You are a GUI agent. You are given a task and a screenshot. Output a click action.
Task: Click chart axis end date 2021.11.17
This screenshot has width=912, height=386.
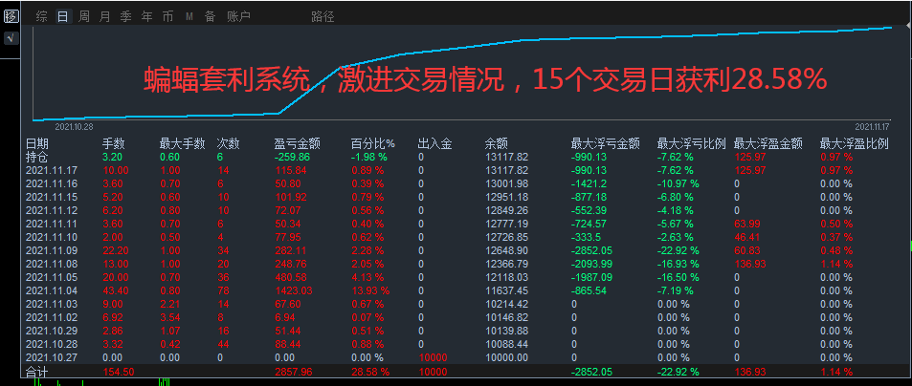pos(874,126)
